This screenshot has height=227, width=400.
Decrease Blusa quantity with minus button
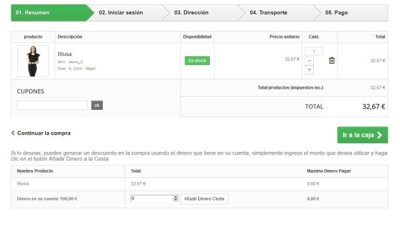point(309,61)
